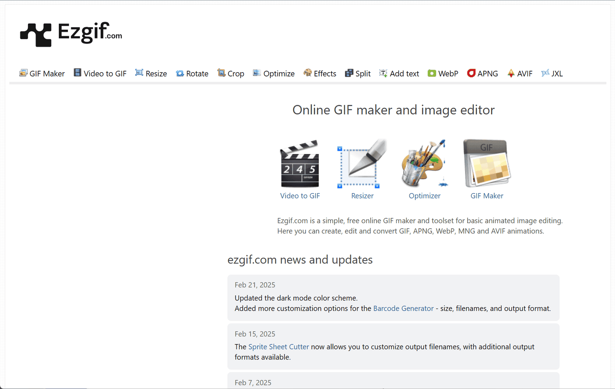The height and width of the screenshot is (389, 615).
Task: Open the Add text tool
Action: pyautogui.click(x=399, y=73)
